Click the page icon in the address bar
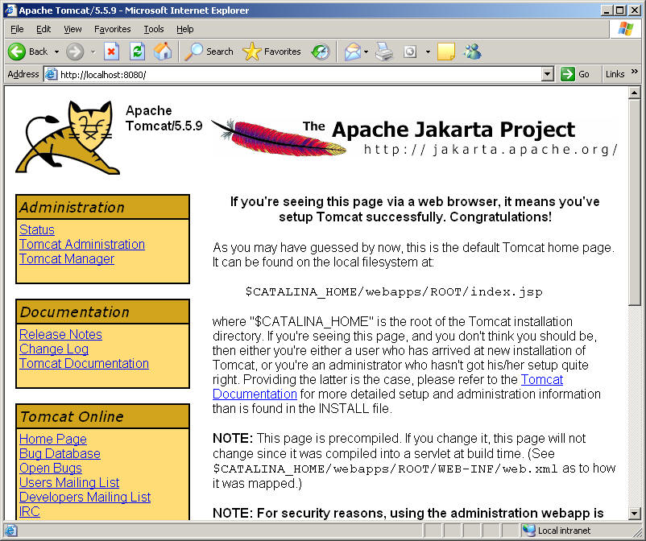646x541 pixels. point(51,75)
